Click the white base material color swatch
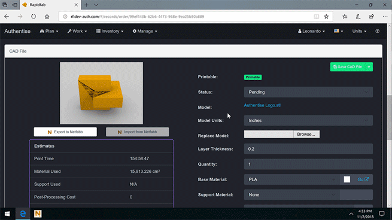The width and height of the screenshot is (392, 220). pyautogui.click(x=347, y=179)
